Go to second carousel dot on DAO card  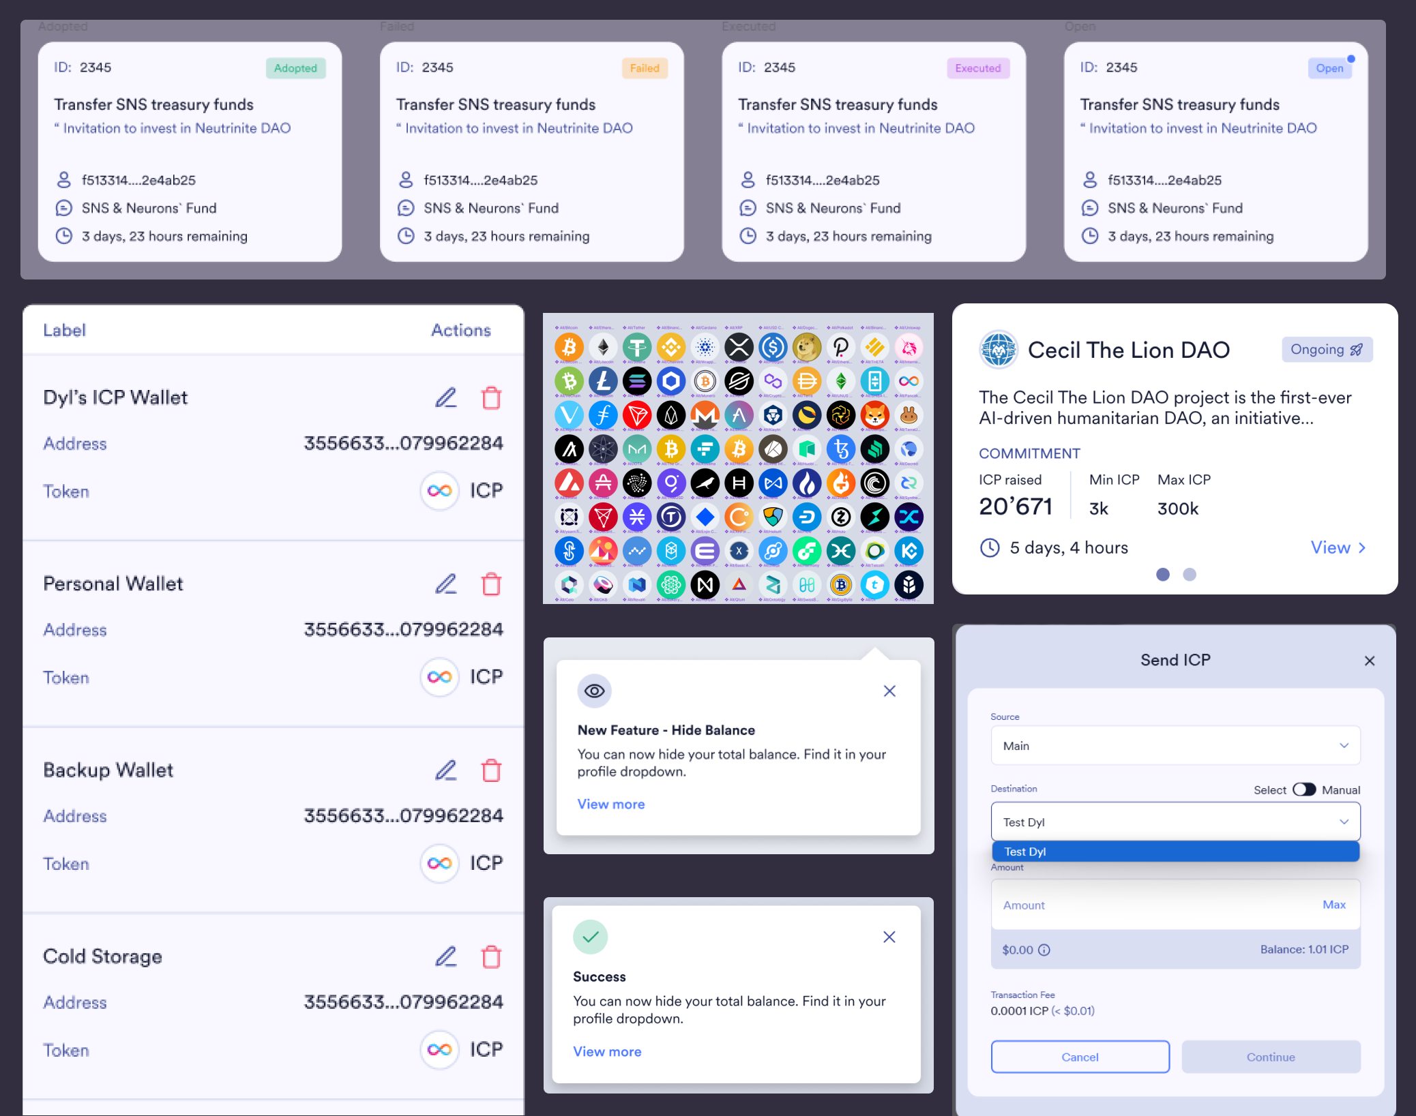tap(1189, 575)
